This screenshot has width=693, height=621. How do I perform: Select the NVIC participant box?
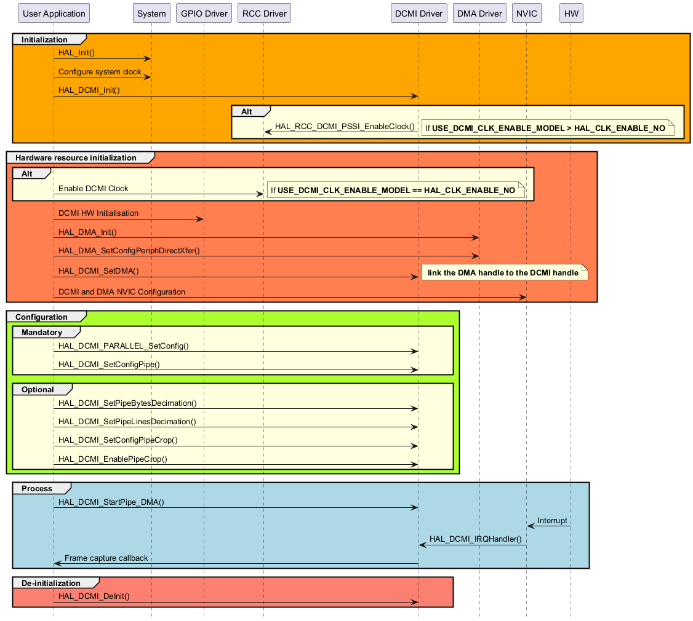click(527, 14)
